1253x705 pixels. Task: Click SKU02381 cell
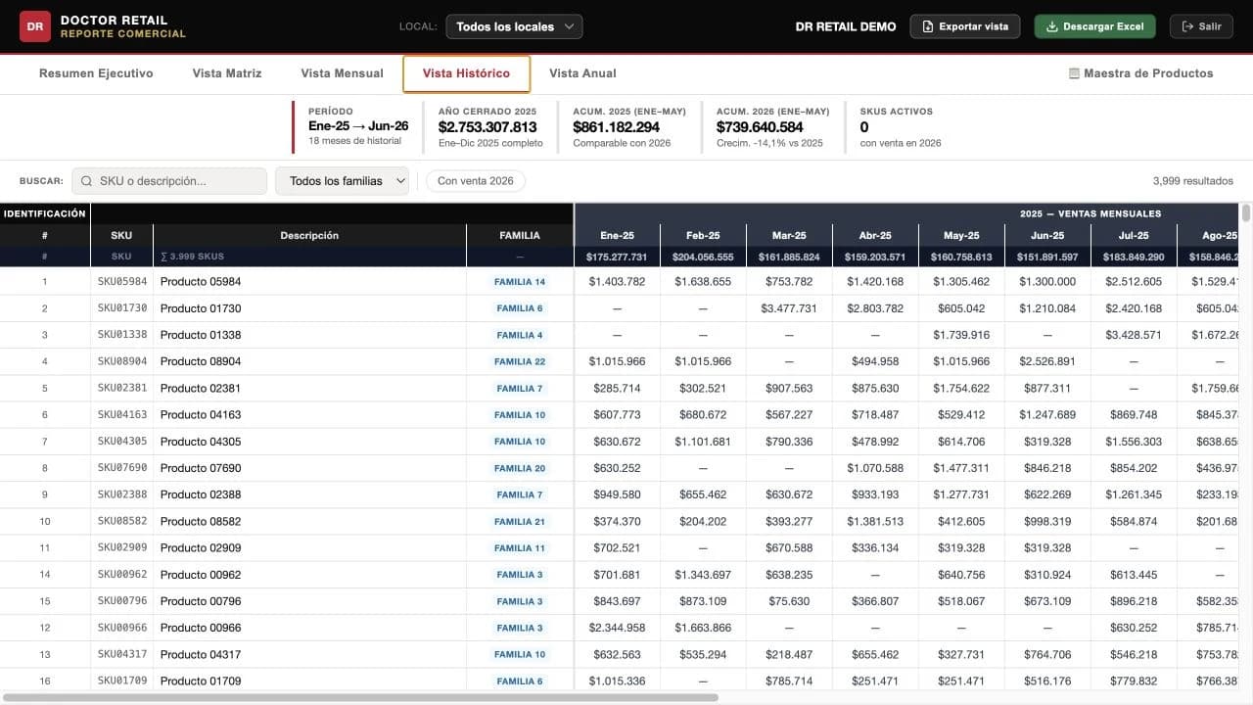122,388
